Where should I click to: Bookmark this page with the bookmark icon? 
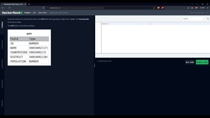point(44,8)
